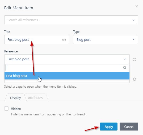
Task: Enable the Hidden checkbox
Action: (6, 109)
